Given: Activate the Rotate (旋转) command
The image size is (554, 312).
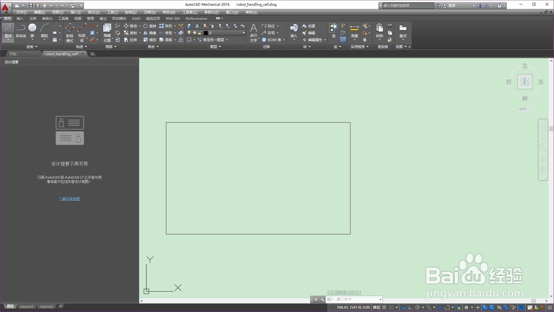Looking at the screenshot, I should [150, 26].
